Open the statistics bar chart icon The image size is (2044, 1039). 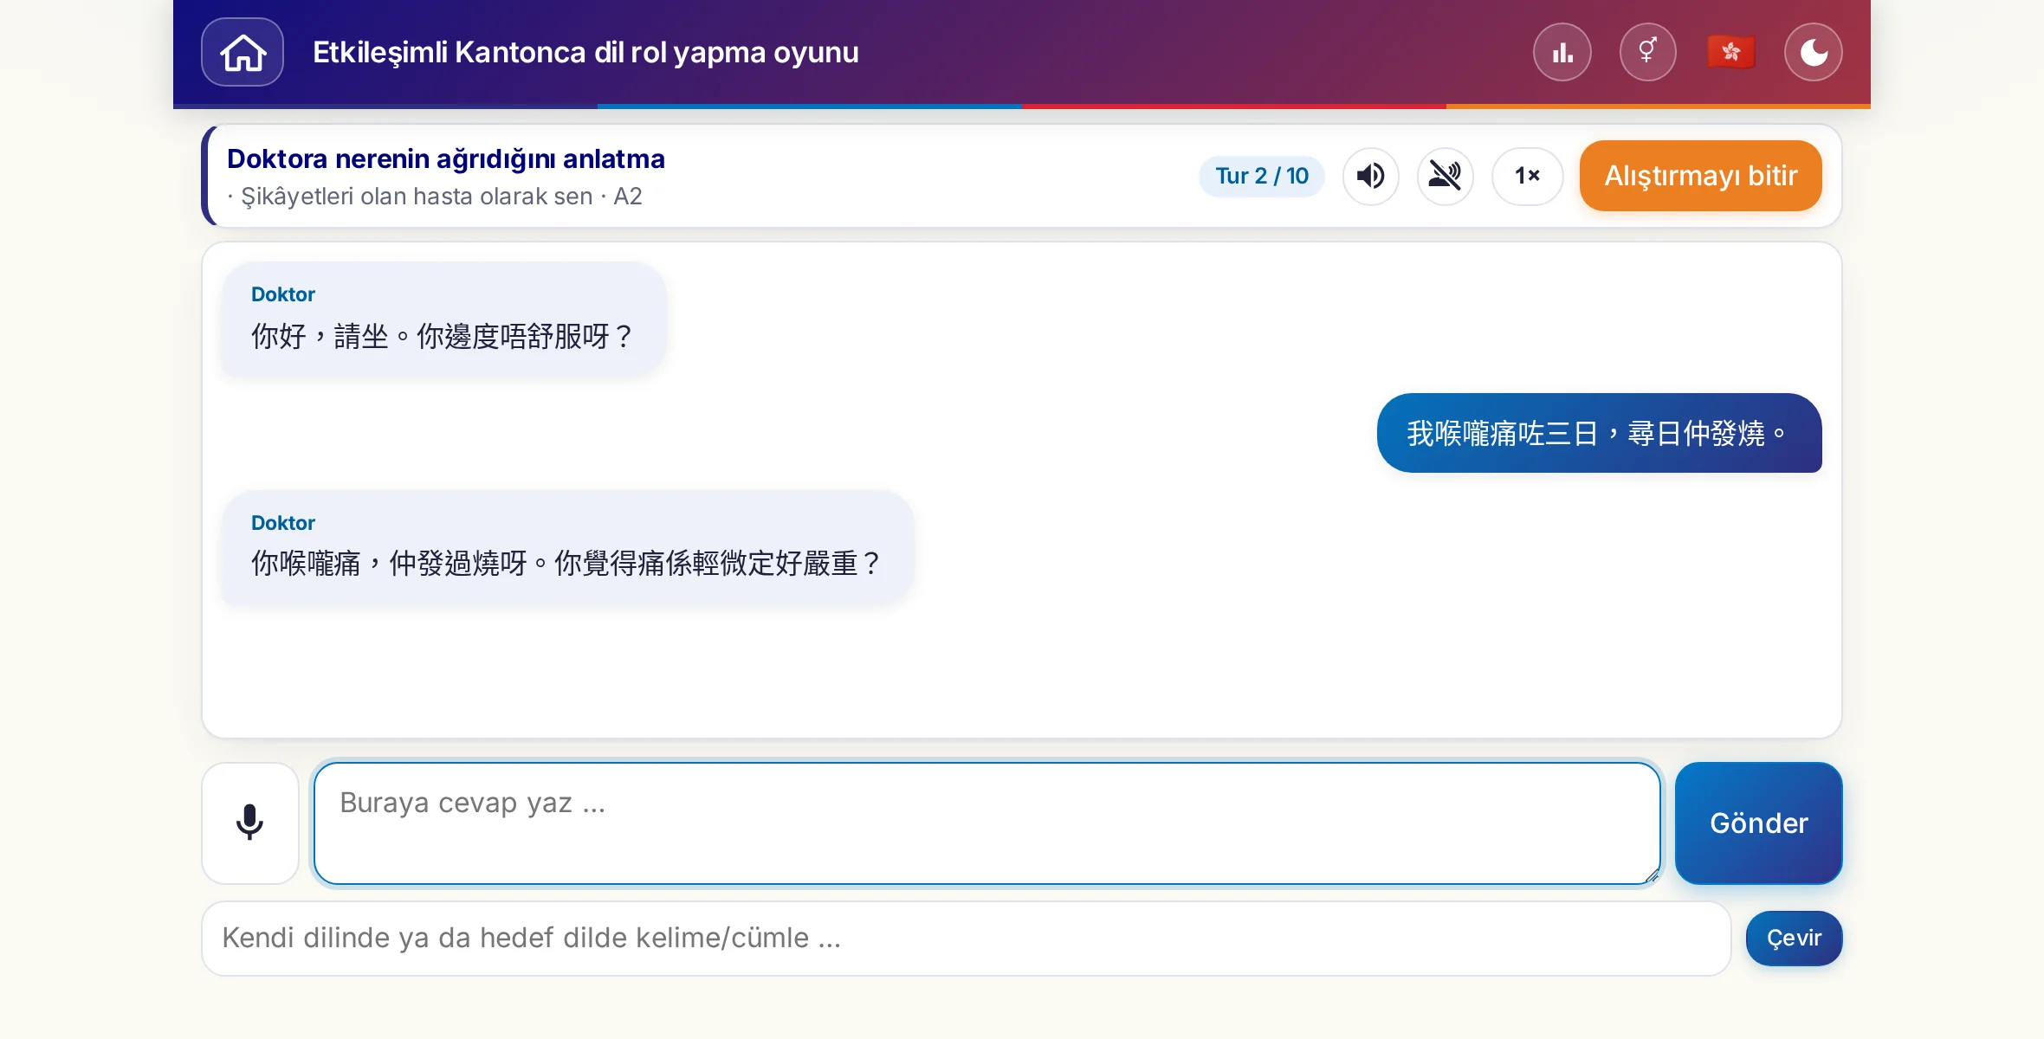[1562, 52]
